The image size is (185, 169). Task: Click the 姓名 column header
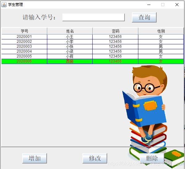pos(70,31)
